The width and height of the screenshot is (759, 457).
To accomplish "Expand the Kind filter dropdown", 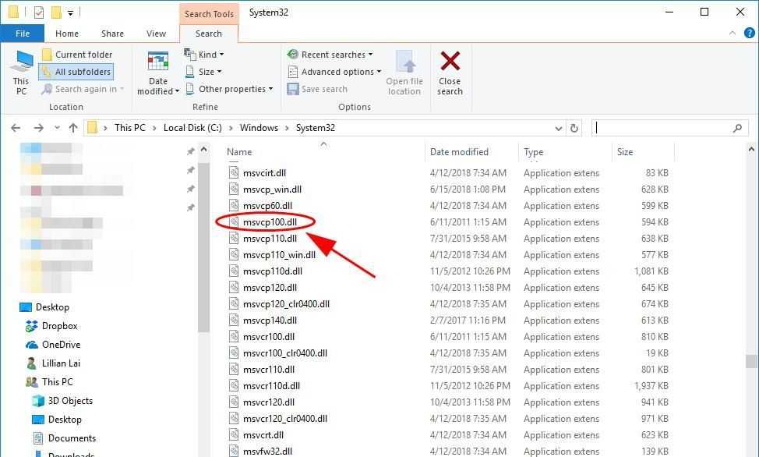I will [204, 55].
